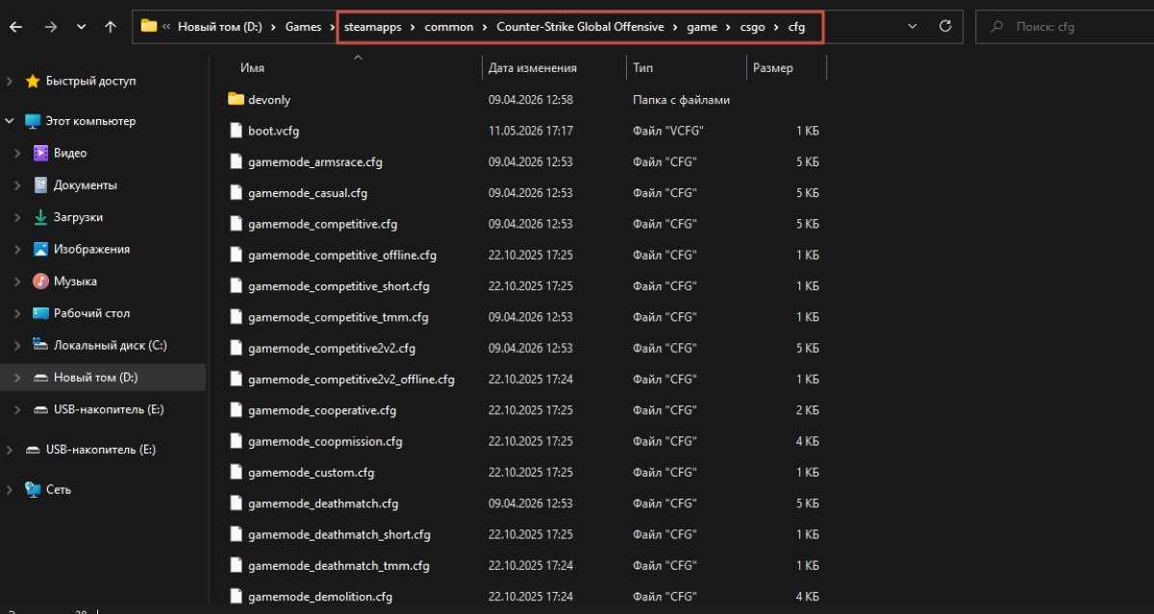Select file name gamemode_deathmatch.cfg
The height and width of the screenshot is (614, 1154).
pos(323,503)
